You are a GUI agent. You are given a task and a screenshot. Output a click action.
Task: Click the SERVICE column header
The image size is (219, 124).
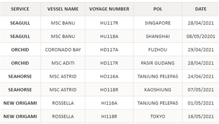(x=20, y=9)
